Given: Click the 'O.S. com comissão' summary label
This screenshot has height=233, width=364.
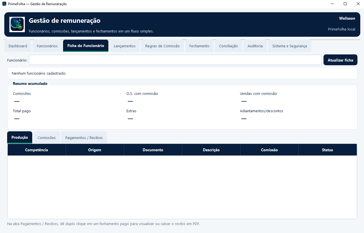Looking at the screenshot, I should 142,93.
